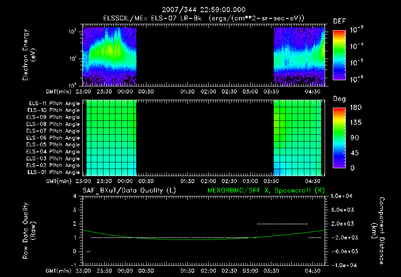Click the 2.0e+03 right axis value
Image resolution: width=401 pixels, height=277 pixels.
343,223
